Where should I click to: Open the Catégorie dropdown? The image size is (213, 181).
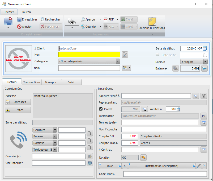tap(117, 61)
